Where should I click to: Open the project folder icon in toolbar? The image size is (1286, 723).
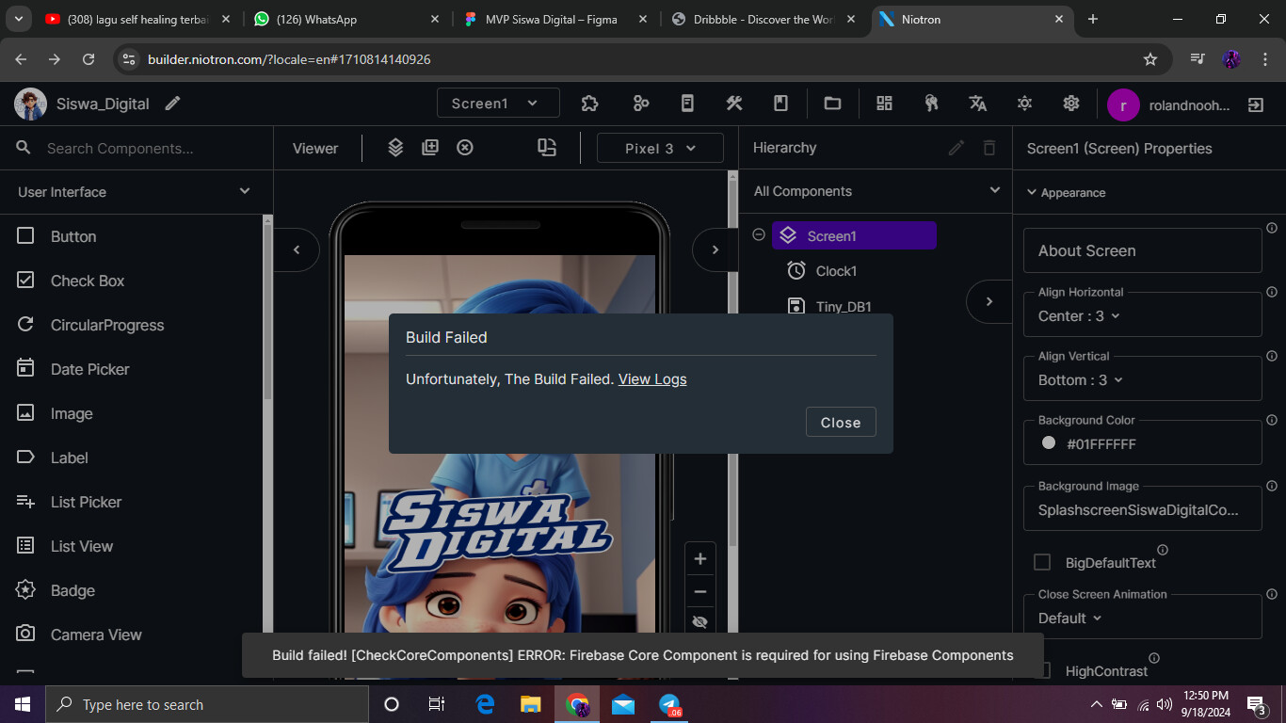[x=832, y=104]
